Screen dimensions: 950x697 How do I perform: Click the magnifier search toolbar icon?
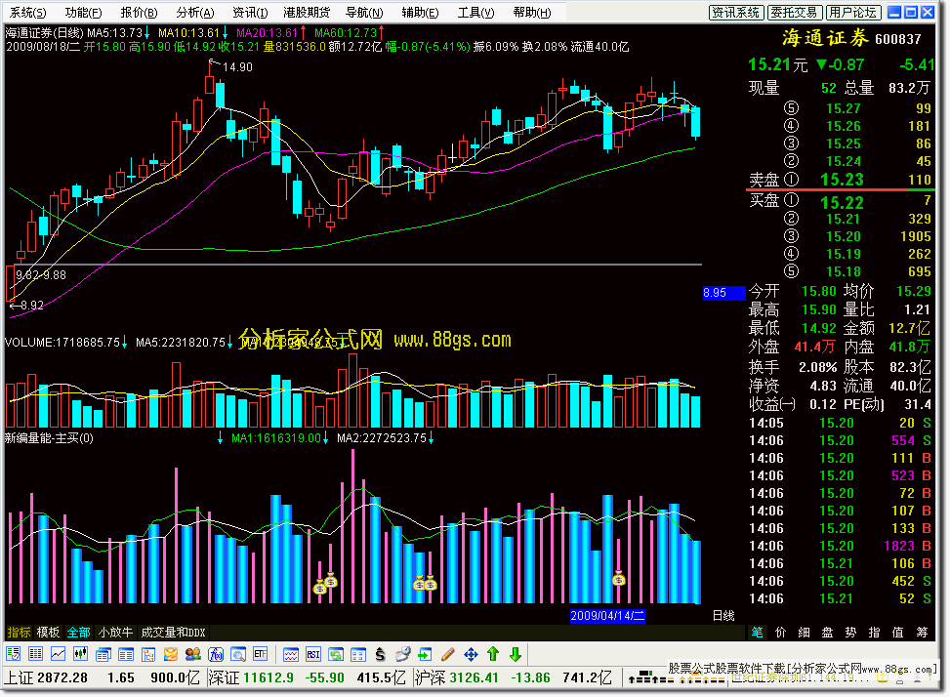(x=238, y=655)
